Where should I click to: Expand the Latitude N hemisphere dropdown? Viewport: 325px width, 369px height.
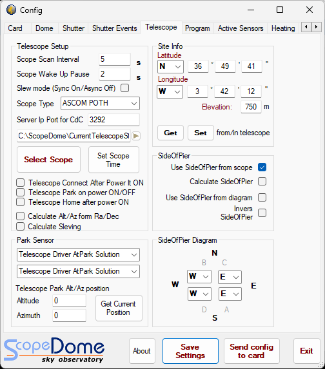coord(170,66)
